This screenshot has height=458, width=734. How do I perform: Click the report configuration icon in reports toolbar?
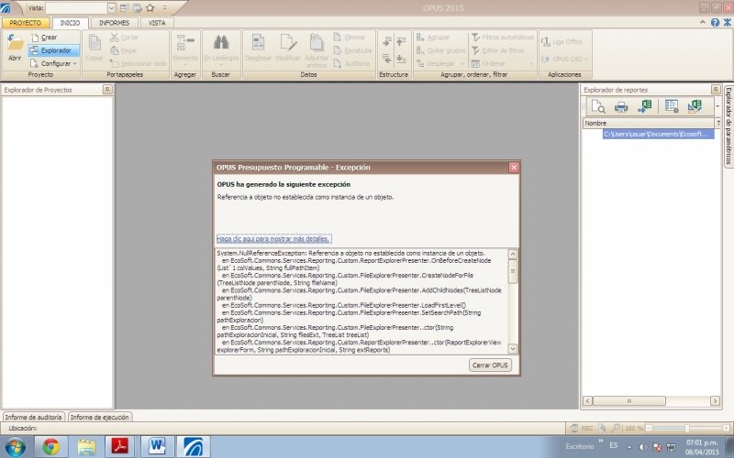672,107
